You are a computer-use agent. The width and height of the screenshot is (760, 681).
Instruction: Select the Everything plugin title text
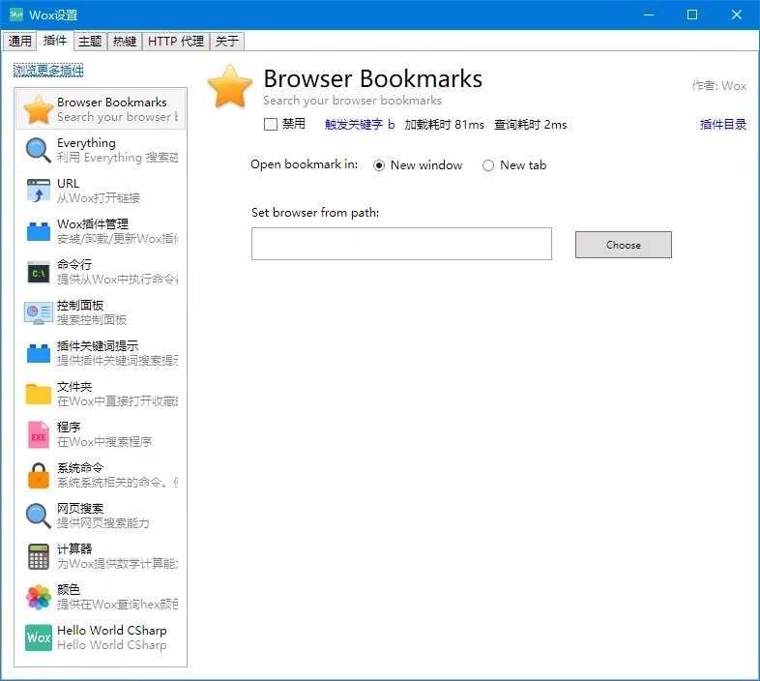click(x=86, y=142)
